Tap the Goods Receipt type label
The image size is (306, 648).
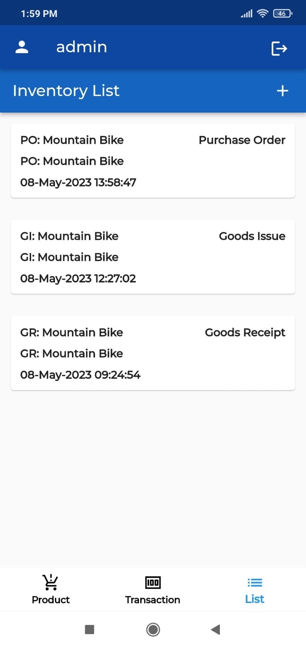[x=245, y=333]
